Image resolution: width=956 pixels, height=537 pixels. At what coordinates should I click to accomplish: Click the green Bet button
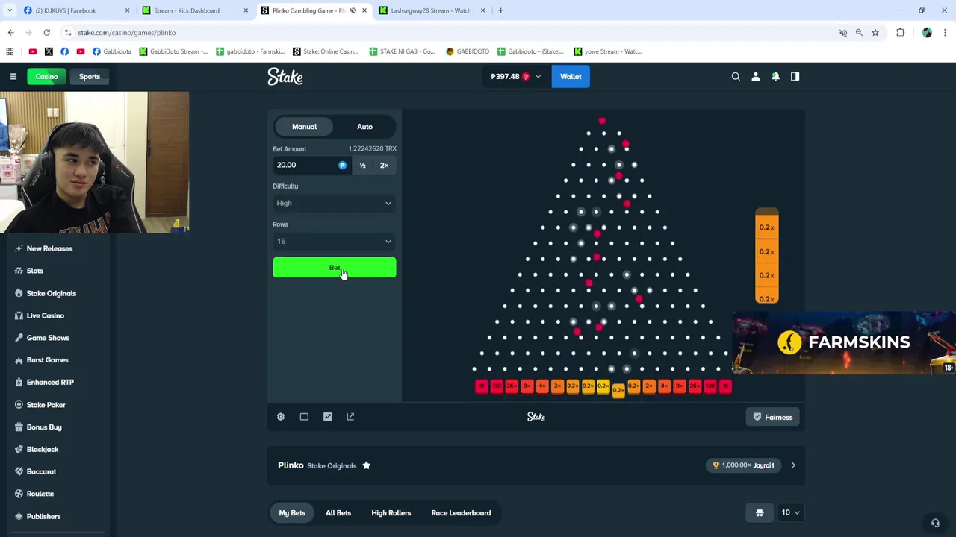click(x=334, y=268)
